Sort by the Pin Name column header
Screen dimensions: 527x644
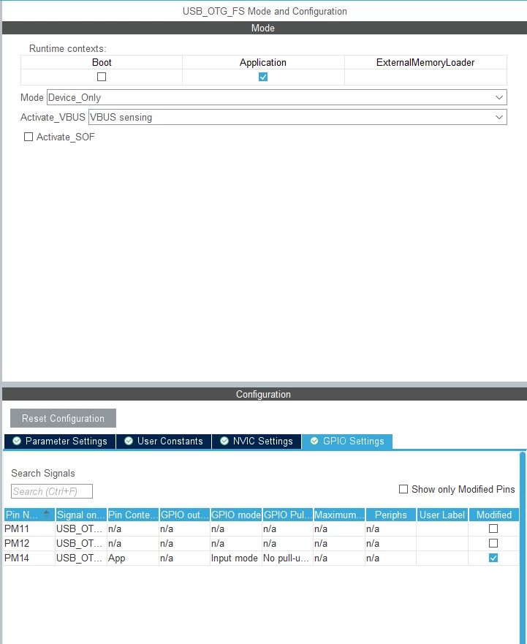click(29, 515)
